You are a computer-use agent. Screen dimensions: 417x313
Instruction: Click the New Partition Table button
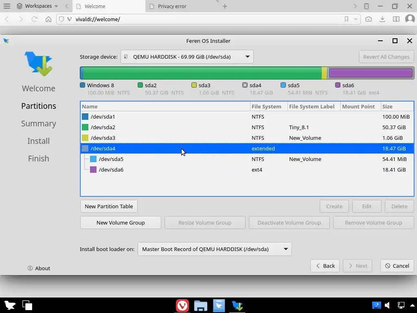(109, 206)
